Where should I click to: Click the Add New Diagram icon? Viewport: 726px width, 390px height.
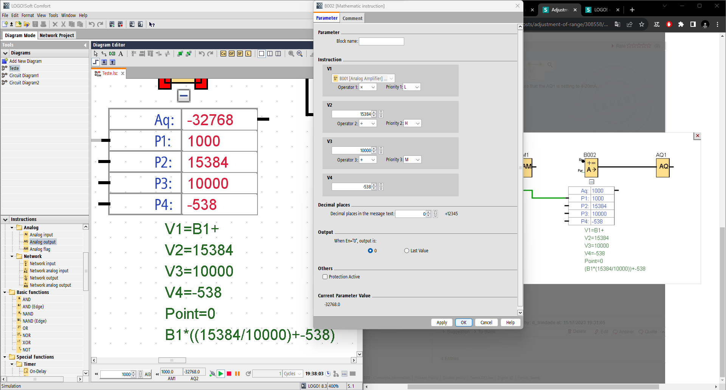(x=5, y=61)
